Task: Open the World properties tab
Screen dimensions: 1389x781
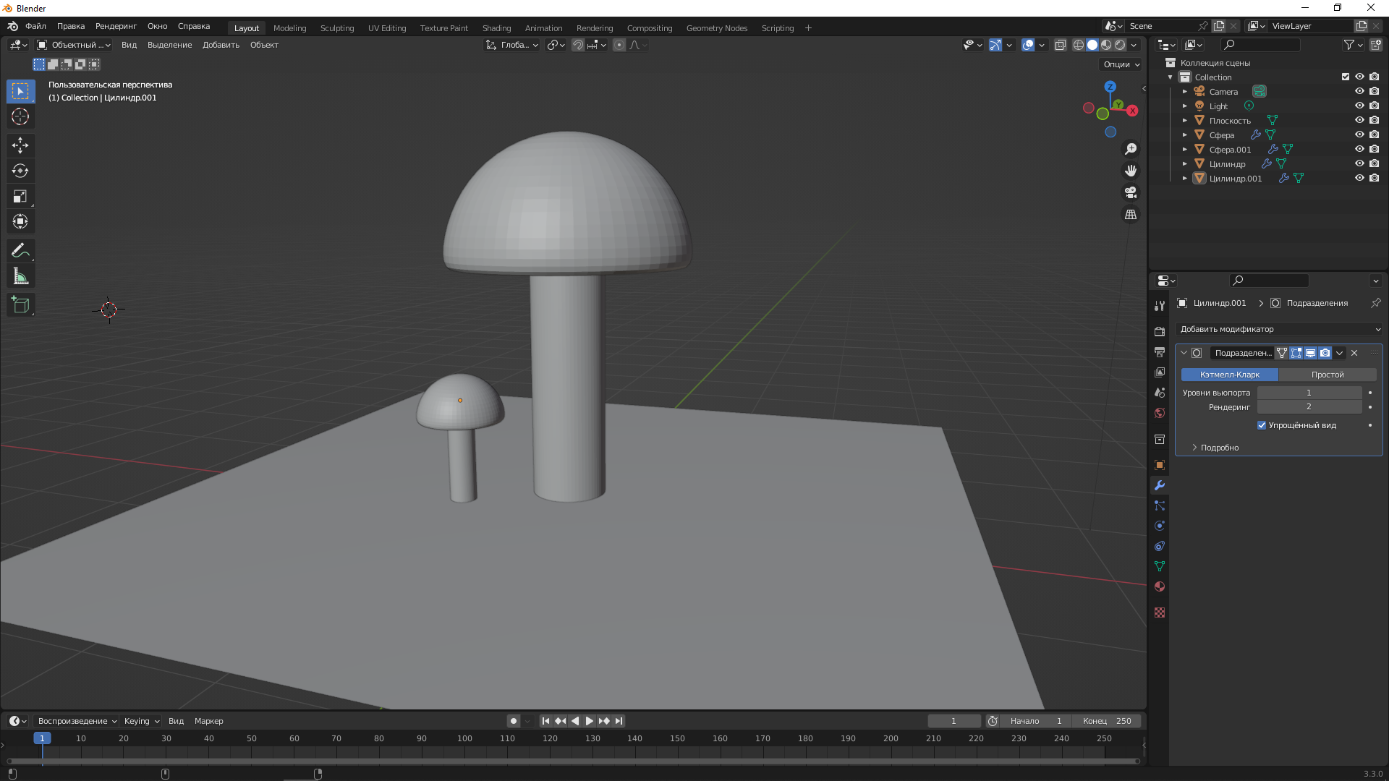Action: click(1160, 413)
